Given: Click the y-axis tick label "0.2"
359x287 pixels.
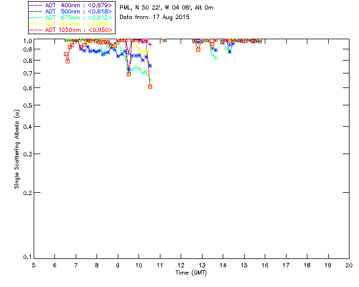Looking at the screenshot, I should pyautogui.click(x=27, y=193).
